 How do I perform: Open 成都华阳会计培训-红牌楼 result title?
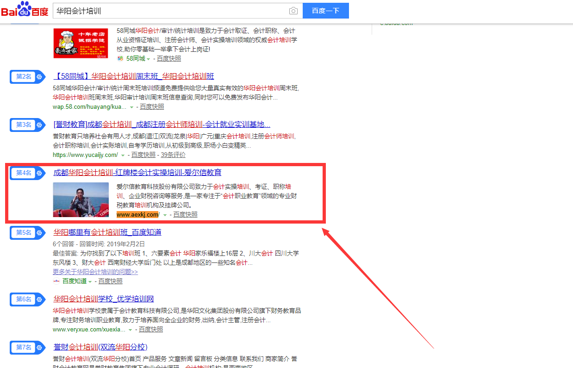137,173
